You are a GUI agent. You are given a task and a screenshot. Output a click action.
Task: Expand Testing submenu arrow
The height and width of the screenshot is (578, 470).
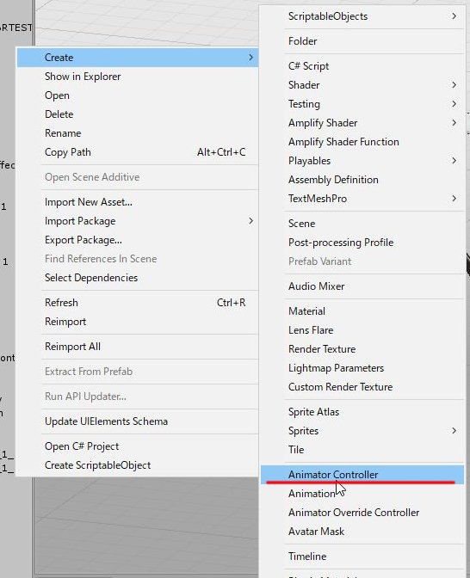455,104
